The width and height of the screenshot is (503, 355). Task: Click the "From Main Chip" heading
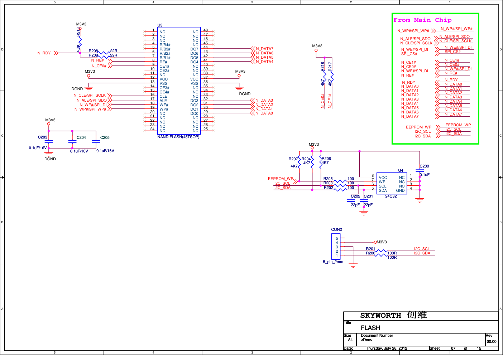click(422, 20)
